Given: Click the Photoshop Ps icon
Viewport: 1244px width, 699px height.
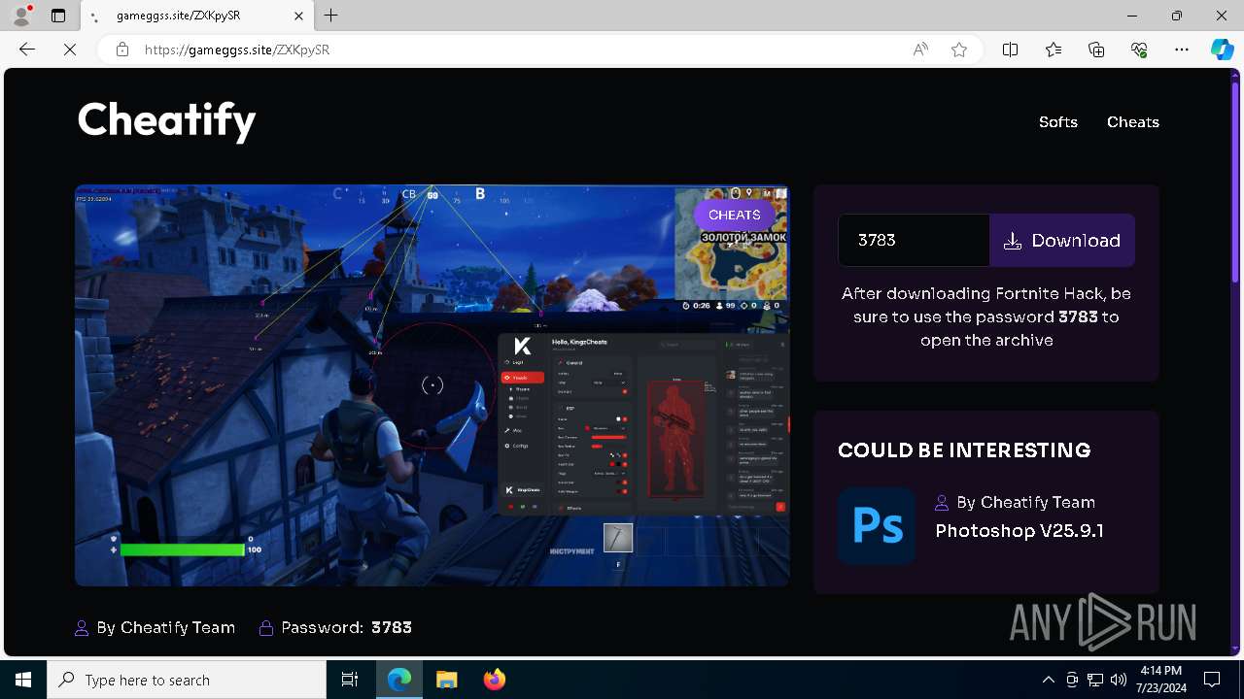Looking at the screenshot, I should click(877, 526).
